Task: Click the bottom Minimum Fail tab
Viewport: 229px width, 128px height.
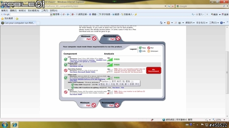Action: tap(88, 104)
